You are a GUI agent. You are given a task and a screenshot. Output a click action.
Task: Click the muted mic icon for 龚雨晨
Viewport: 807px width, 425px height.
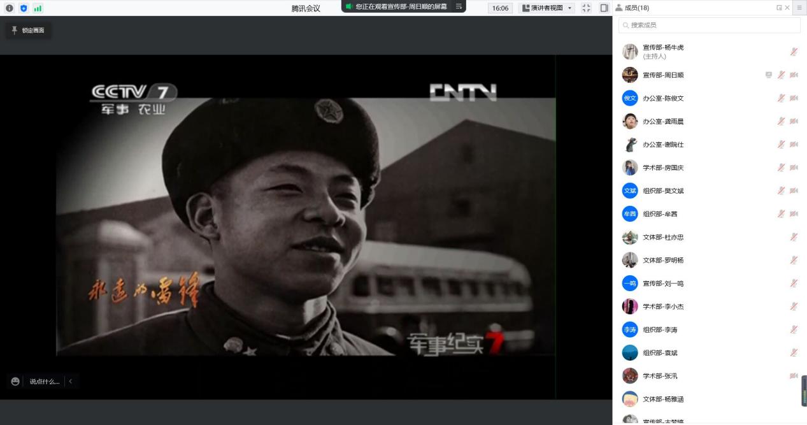pos(781,121)
